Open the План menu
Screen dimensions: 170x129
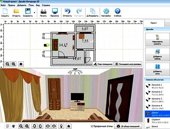tap(31, 5)
